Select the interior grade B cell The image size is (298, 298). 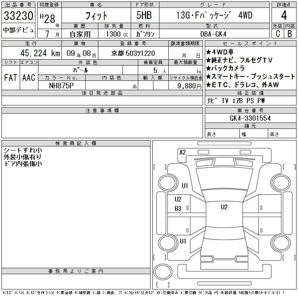click(x=289, y=33)
